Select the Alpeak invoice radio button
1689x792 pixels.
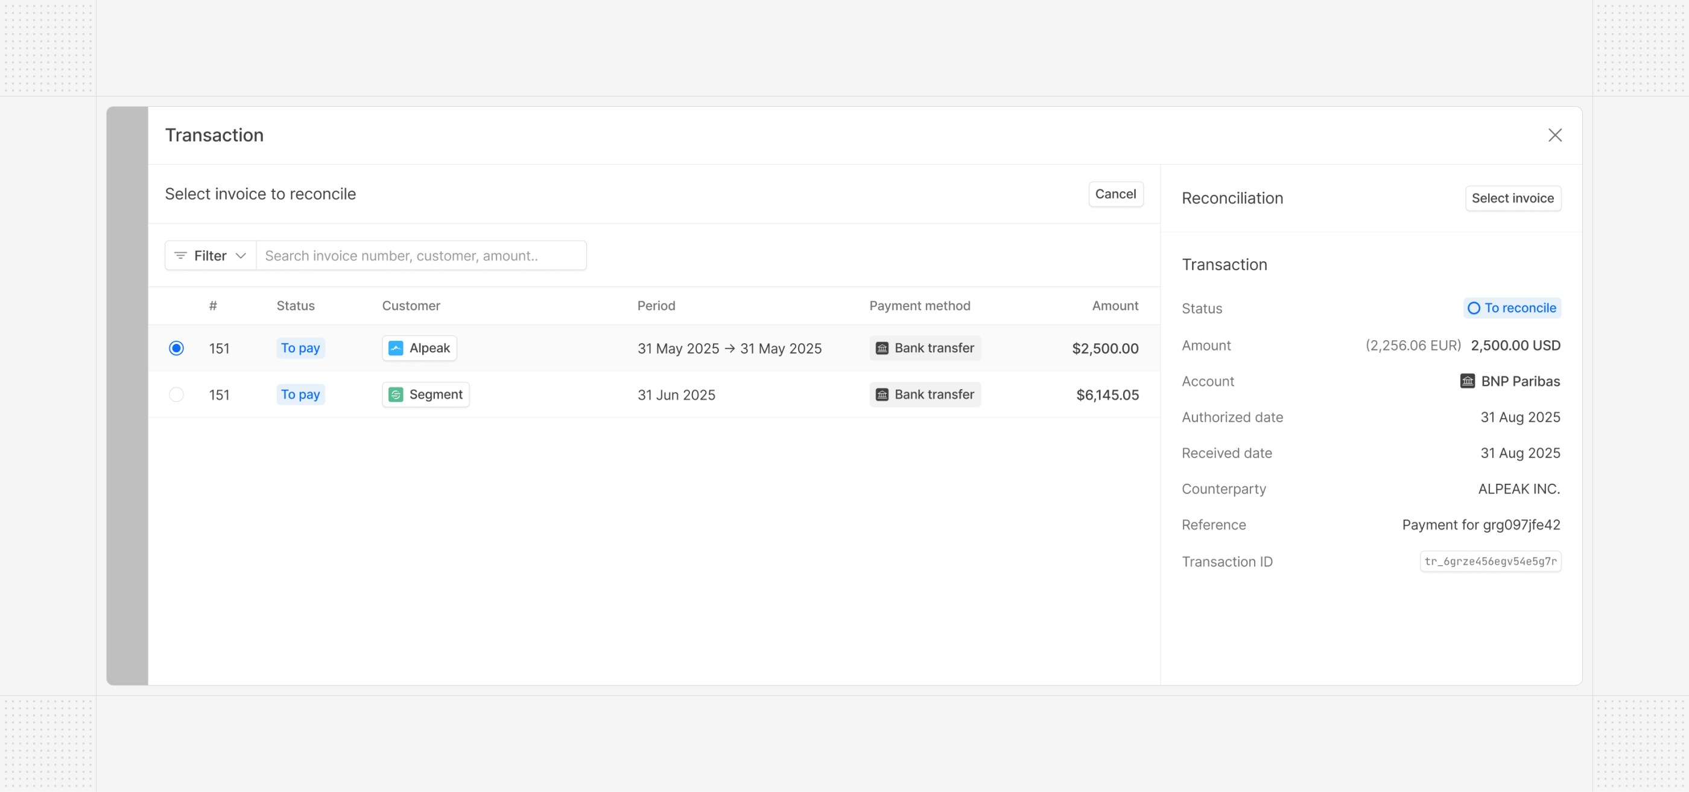pyautogui.click(x=176, y=348)
